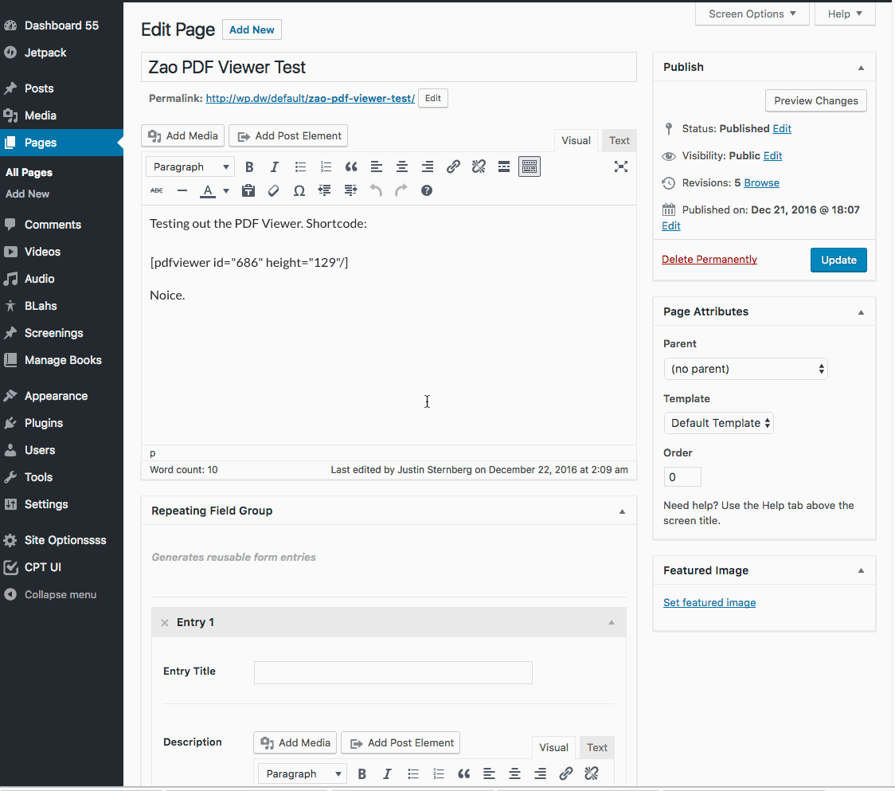Image resolution: width=895 pixels, height=791 pixels.
Task: Open Jetpack in sidebar menu
Action: pos(61,53)
